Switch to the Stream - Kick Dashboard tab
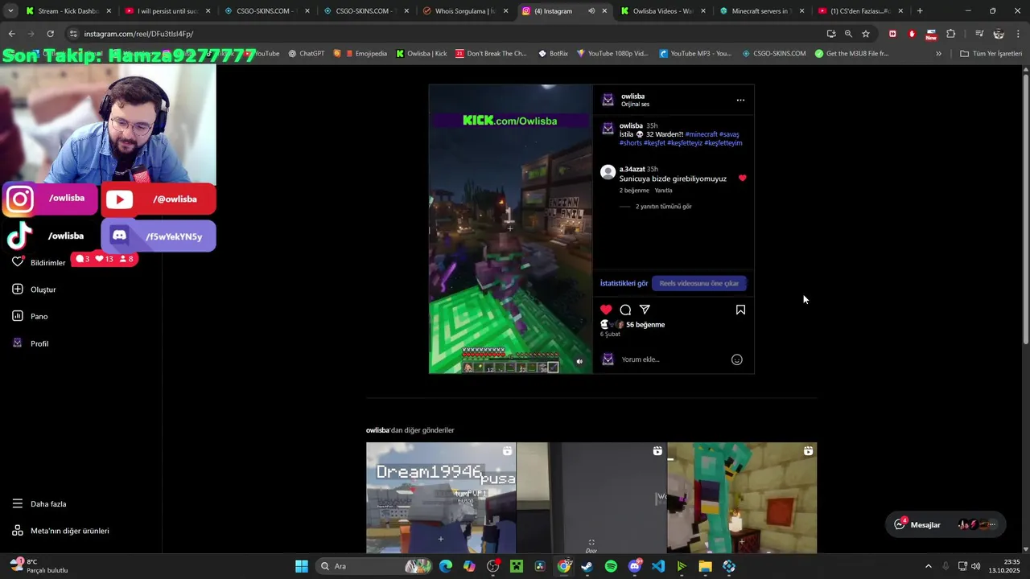Screen dimensions: 1030x579 tap(68, 11)
